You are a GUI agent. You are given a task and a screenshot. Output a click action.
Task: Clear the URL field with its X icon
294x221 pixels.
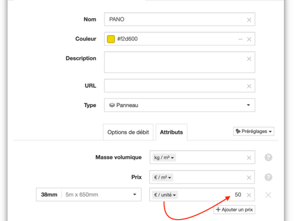point(249,86)
